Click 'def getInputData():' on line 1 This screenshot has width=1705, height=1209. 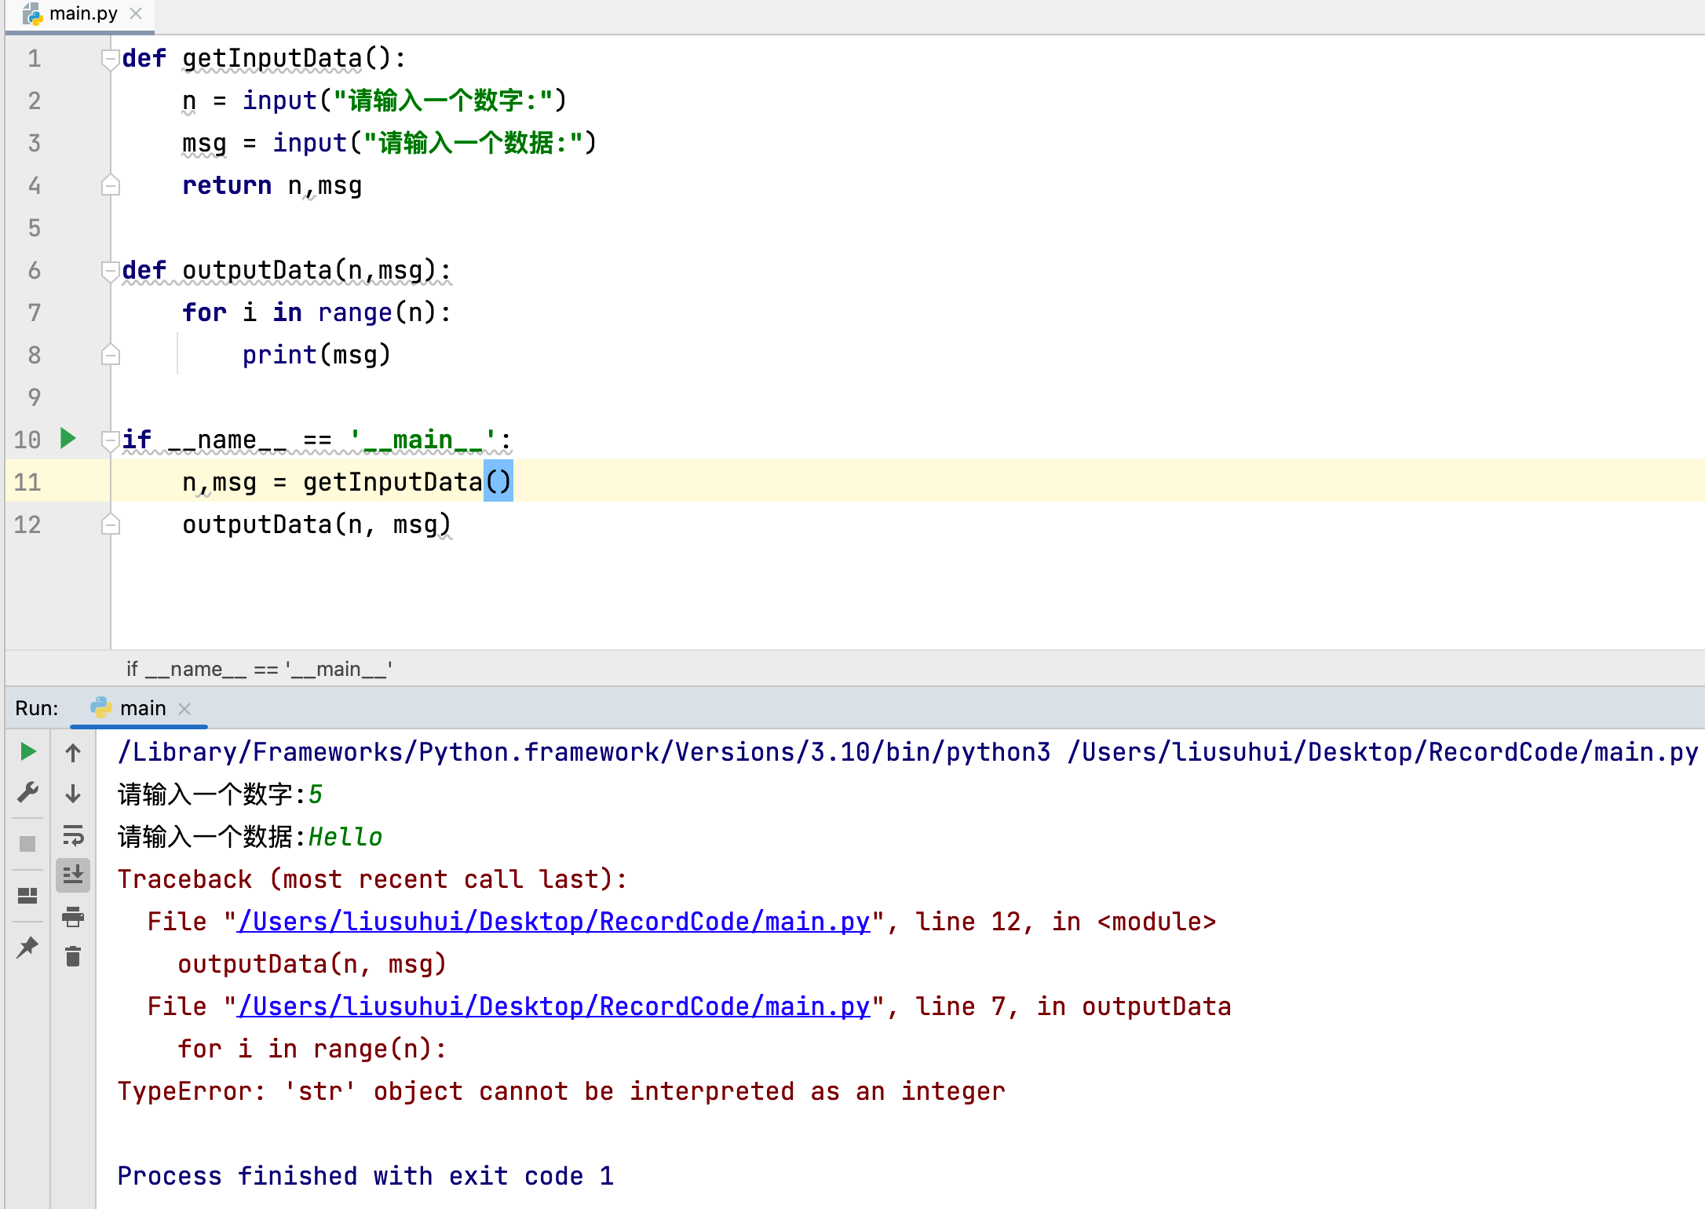[265, 59]
